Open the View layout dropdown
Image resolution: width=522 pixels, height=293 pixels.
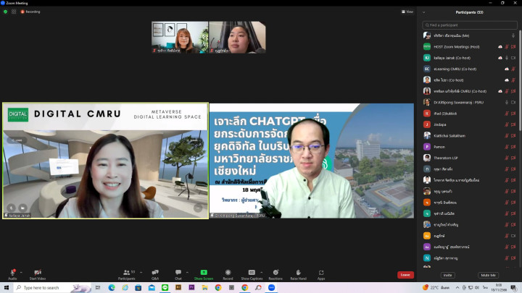(407, 12)
